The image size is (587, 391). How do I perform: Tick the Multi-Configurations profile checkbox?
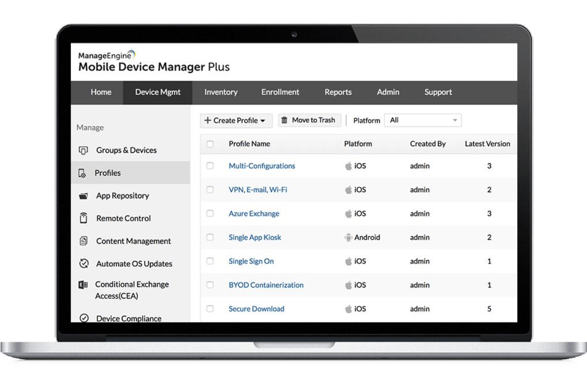click(210, 166)
